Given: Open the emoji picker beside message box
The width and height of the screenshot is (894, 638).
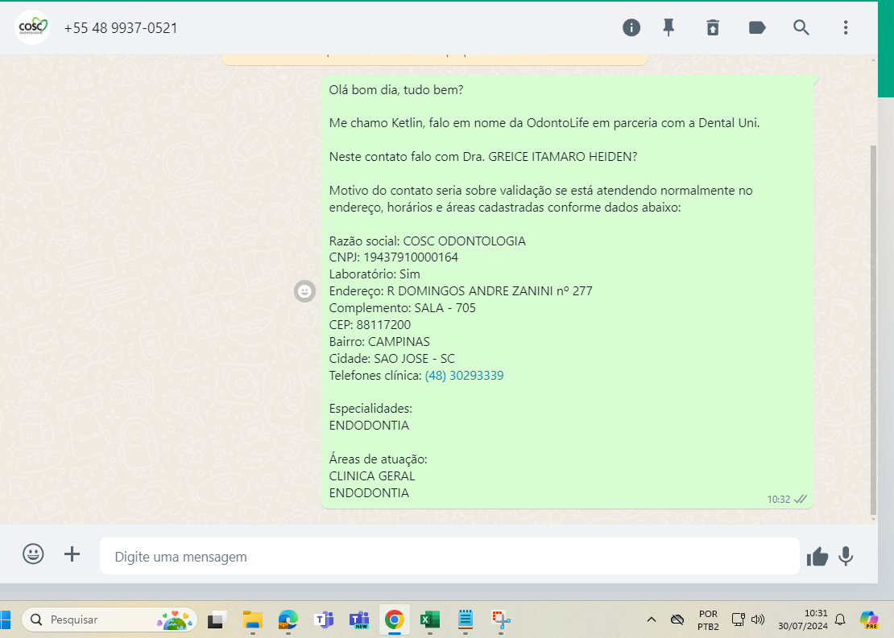Looking at the screenshot, I should coord(33,554).
